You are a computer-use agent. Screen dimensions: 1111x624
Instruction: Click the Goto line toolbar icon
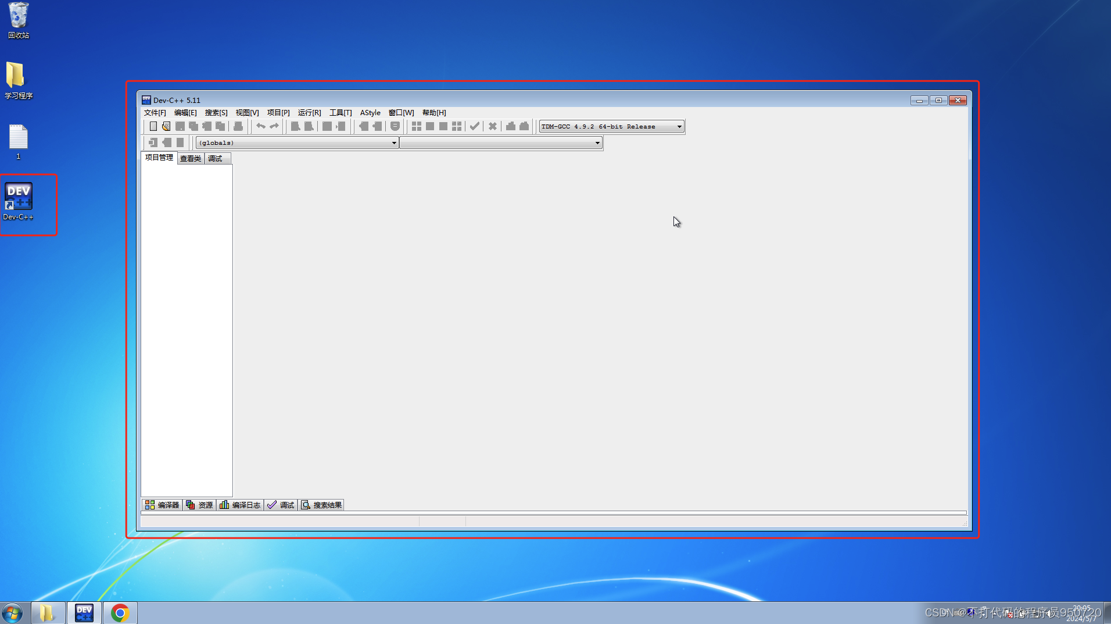click(341, 126)
